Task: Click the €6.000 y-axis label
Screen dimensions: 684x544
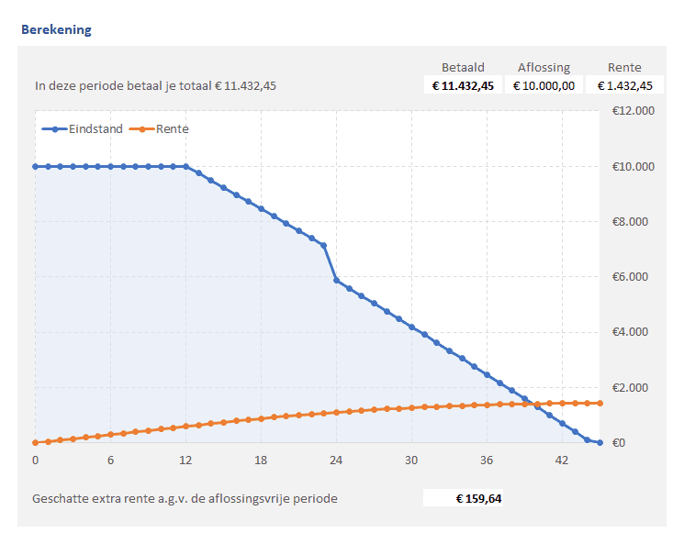Action: coord(632,277)
